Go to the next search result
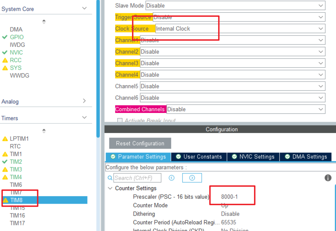Screen dimensions: 336x231 [192, 178]
